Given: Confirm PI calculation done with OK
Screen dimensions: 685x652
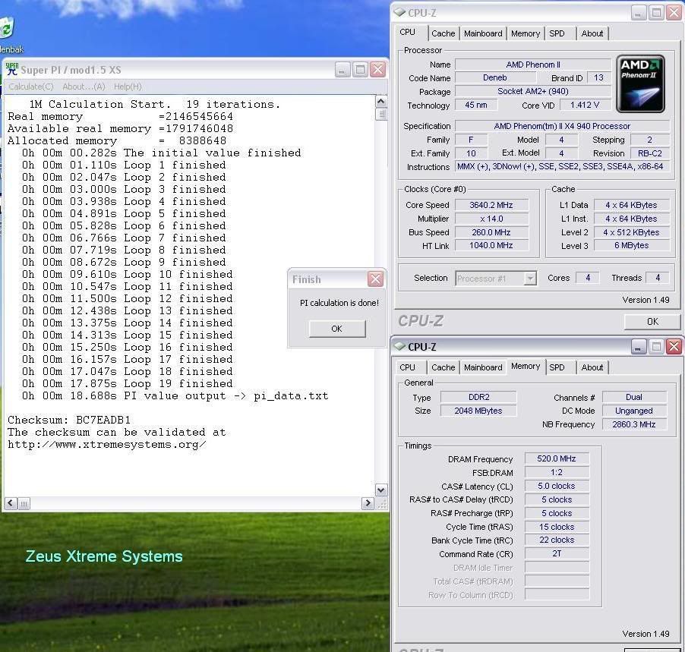Looking at the screenshot, I should [x=337, y=329].
